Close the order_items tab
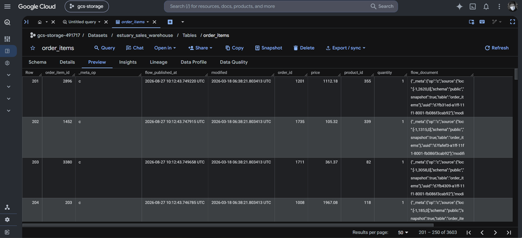 pos(154,22)
